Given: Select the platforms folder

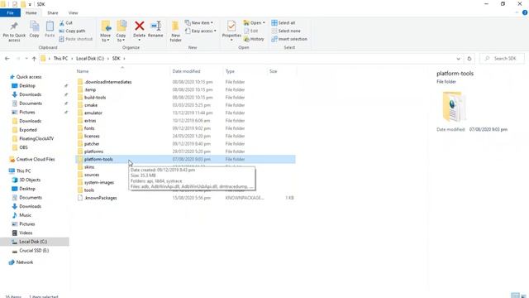Looking at the screenshot, I should pos(93,151).
